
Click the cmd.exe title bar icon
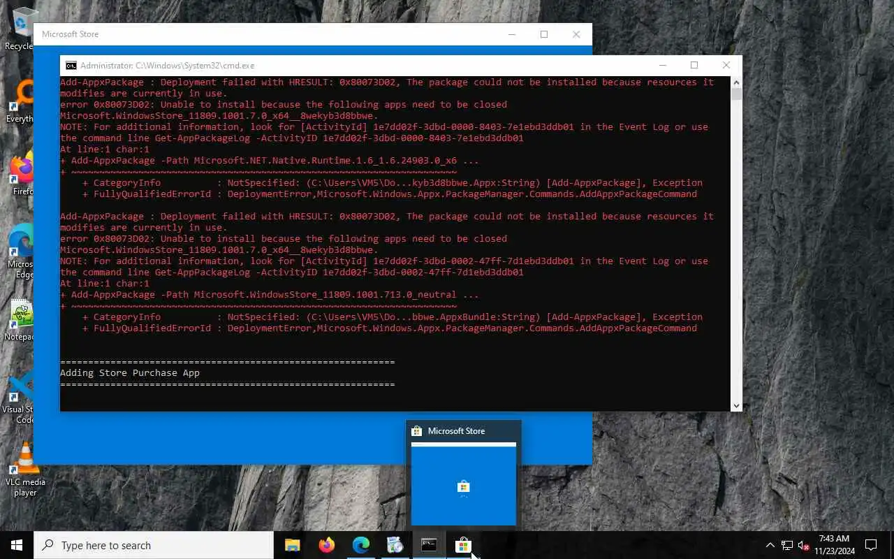[x=71, y=66]
